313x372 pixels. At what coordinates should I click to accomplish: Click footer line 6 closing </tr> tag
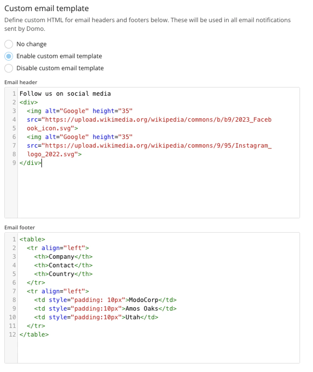point(36,283)
